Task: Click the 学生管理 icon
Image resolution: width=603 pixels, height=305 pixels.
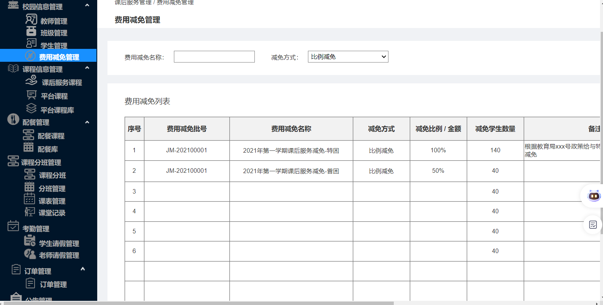Action: coord(31,43)
